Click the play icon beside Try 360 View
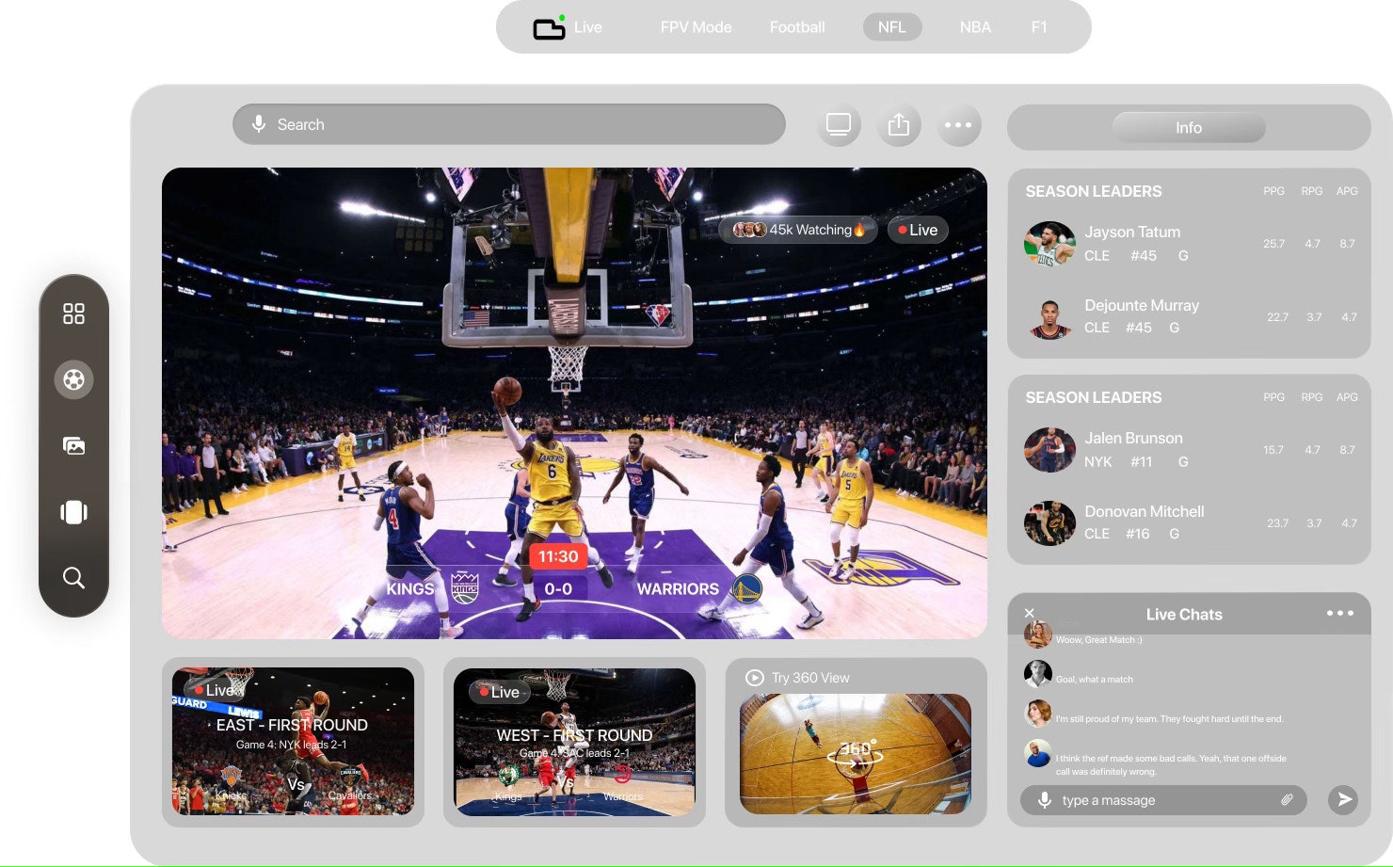The width and height of the screenshot is (1393, 867). point(754,678)
